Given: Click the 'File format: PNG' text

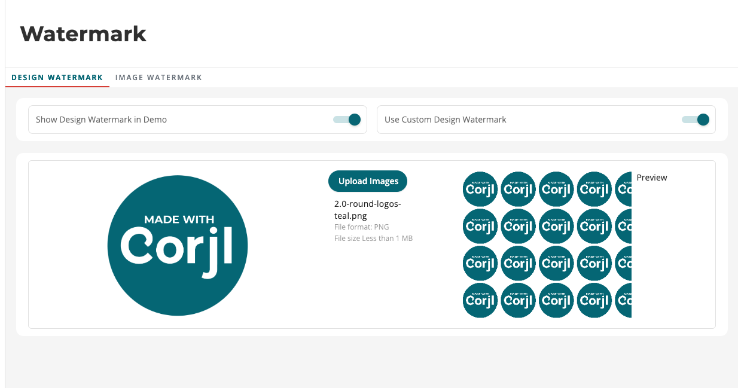Looking at the screenshot, I should pyautogui.click(x=362, y=227).
